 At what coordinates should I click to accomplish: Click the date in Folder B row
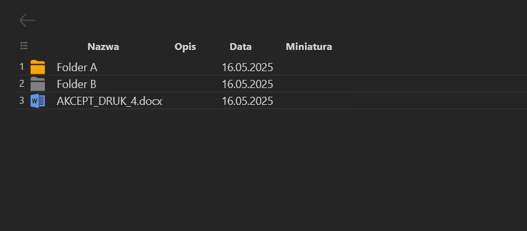248,84
